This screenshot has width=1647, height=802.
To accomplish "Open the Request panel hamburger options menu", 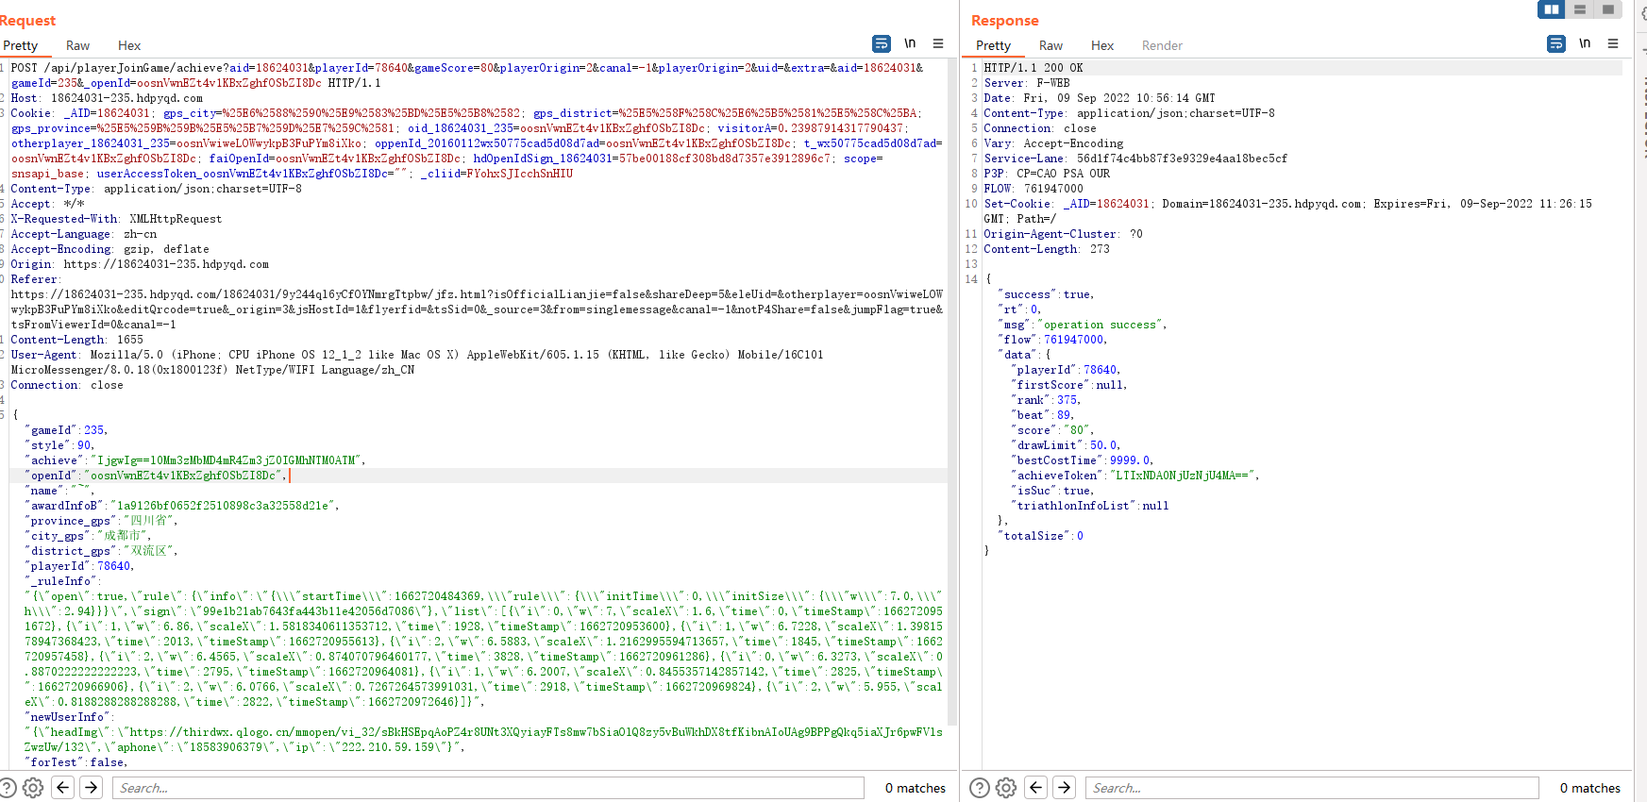I will (938, 43).
